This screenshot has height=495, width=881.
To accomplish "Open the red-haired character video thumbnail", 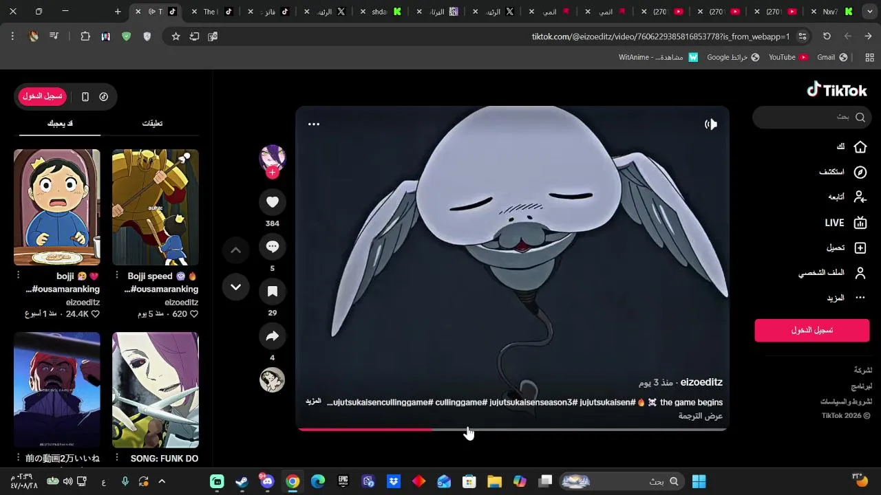I will 57,390.
